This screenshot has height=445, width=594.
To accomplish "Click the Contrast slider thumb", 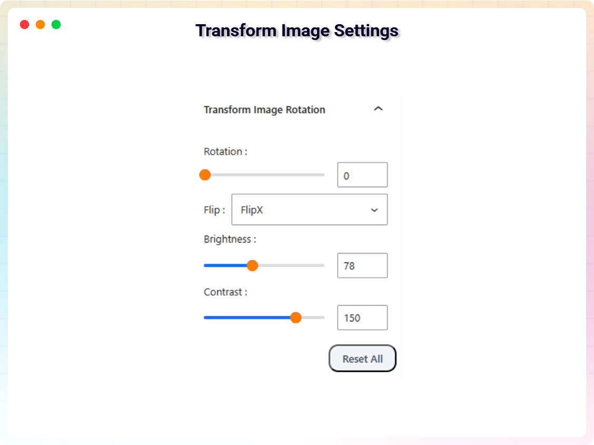I will (x=296, y=318).
